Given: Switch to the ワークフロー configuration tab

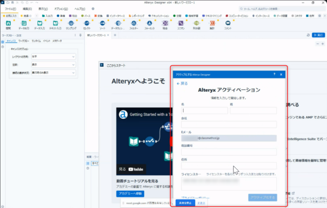Looking at the screenshot, I should 24,40.
